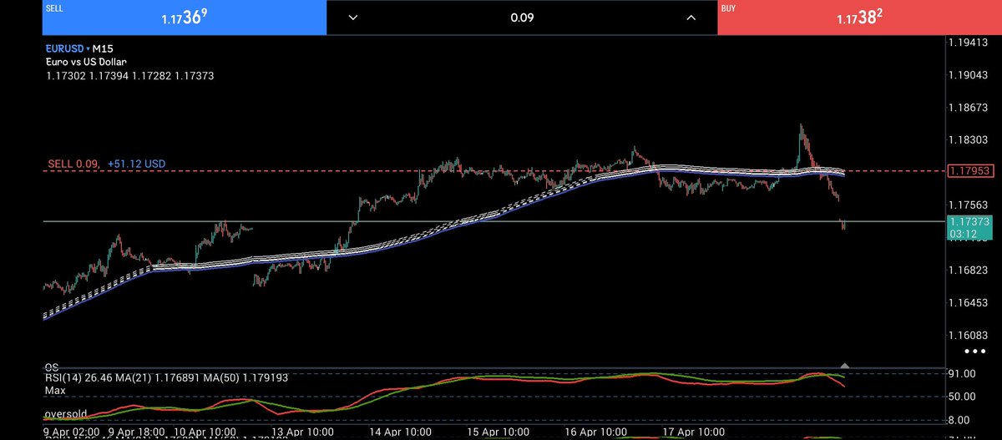Click the 1.18673 price scale label
1002x440 pixels.
coord(969,107)
